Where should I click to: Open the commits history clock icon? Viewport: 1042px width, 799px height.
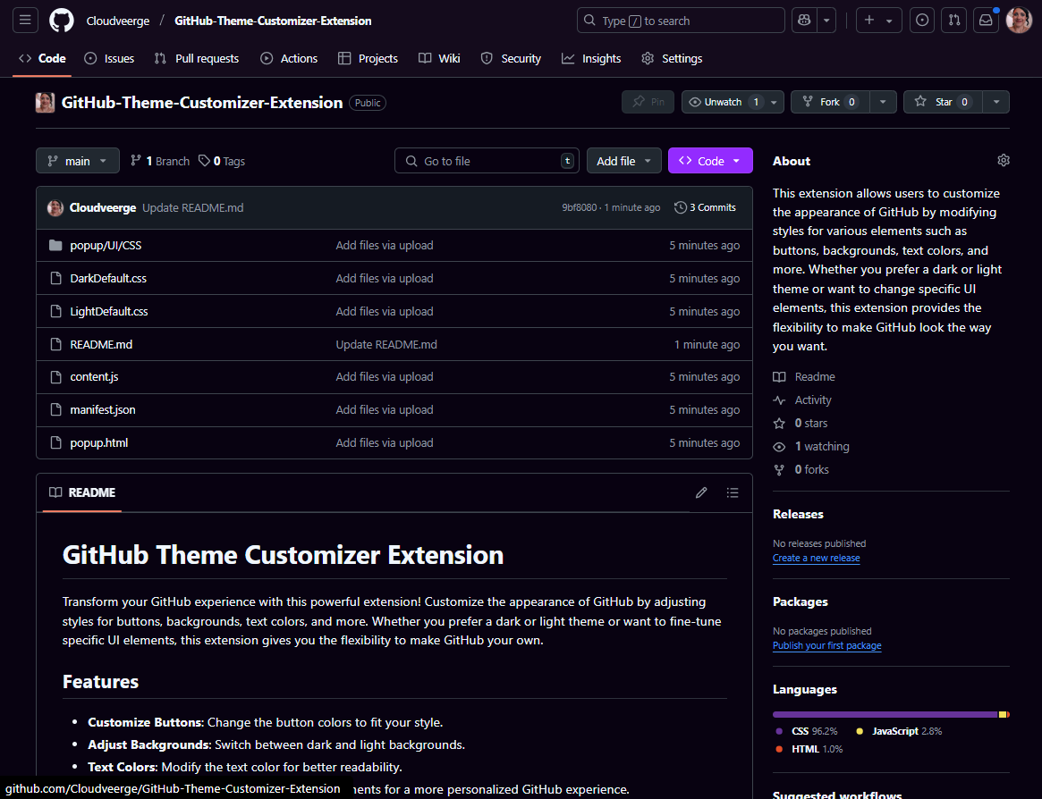(x=680, y=207)
